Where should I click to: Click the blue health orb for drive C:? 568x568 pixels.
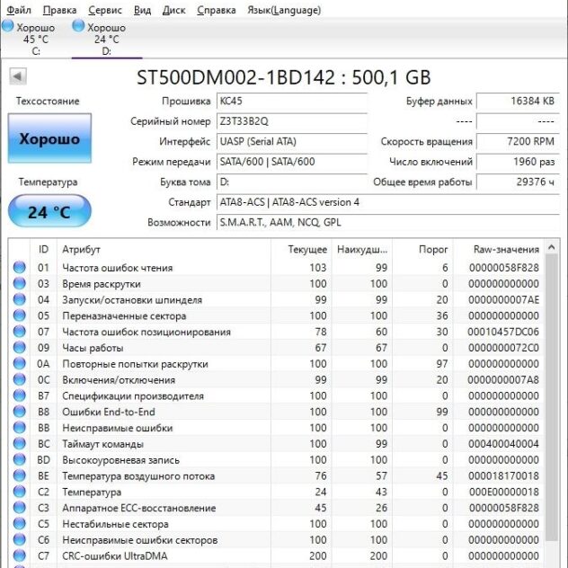(x=9, y=27)
